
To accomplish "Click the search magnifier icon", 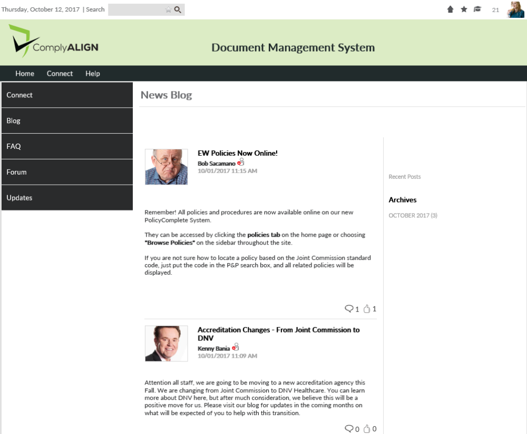I will click(x=178, y=9).
